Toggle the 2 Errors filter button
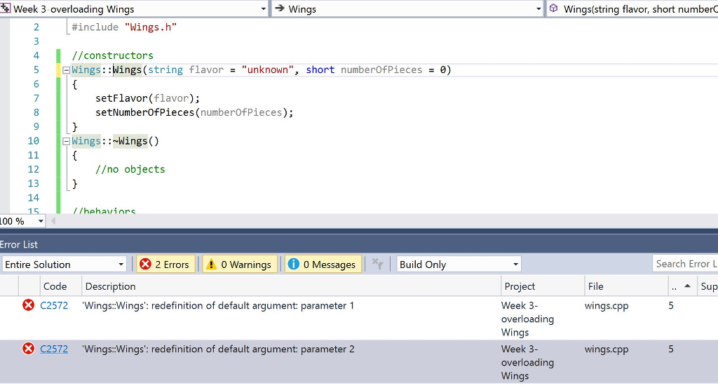The height and width of the screenshot is (388, 718). click(165, 265)
